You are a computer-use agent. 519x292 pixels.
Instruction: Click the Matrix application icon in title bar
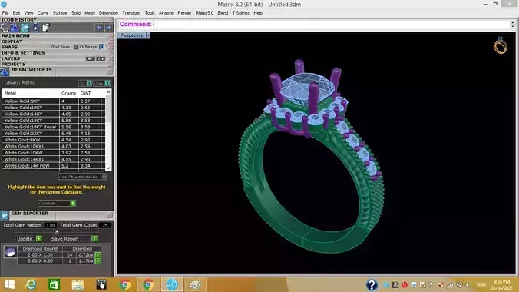pos(4,4)
